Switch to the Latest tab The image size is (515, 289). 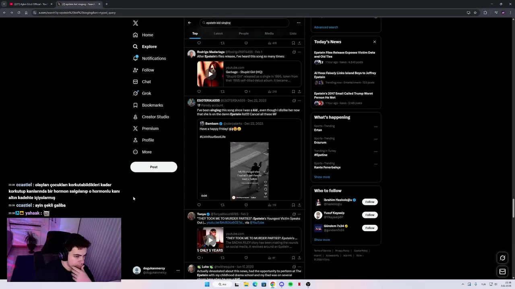[218, 33]
